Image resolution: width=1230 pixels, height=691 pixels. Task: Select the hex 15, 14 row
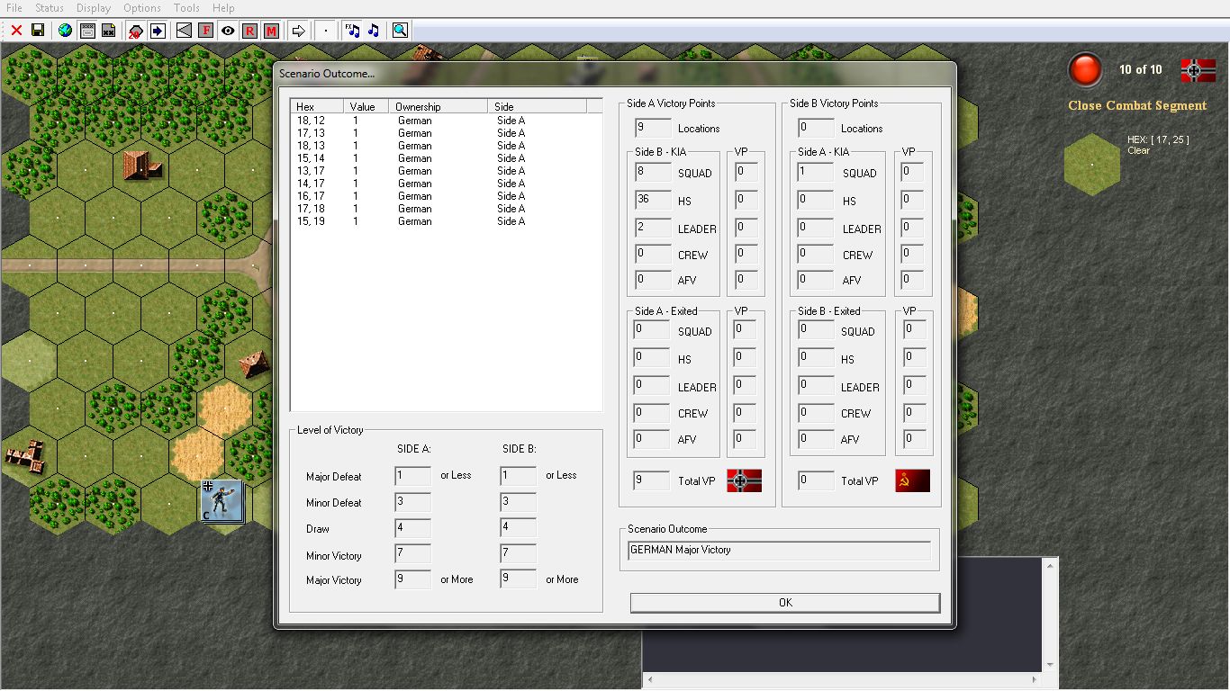[446, 158]
